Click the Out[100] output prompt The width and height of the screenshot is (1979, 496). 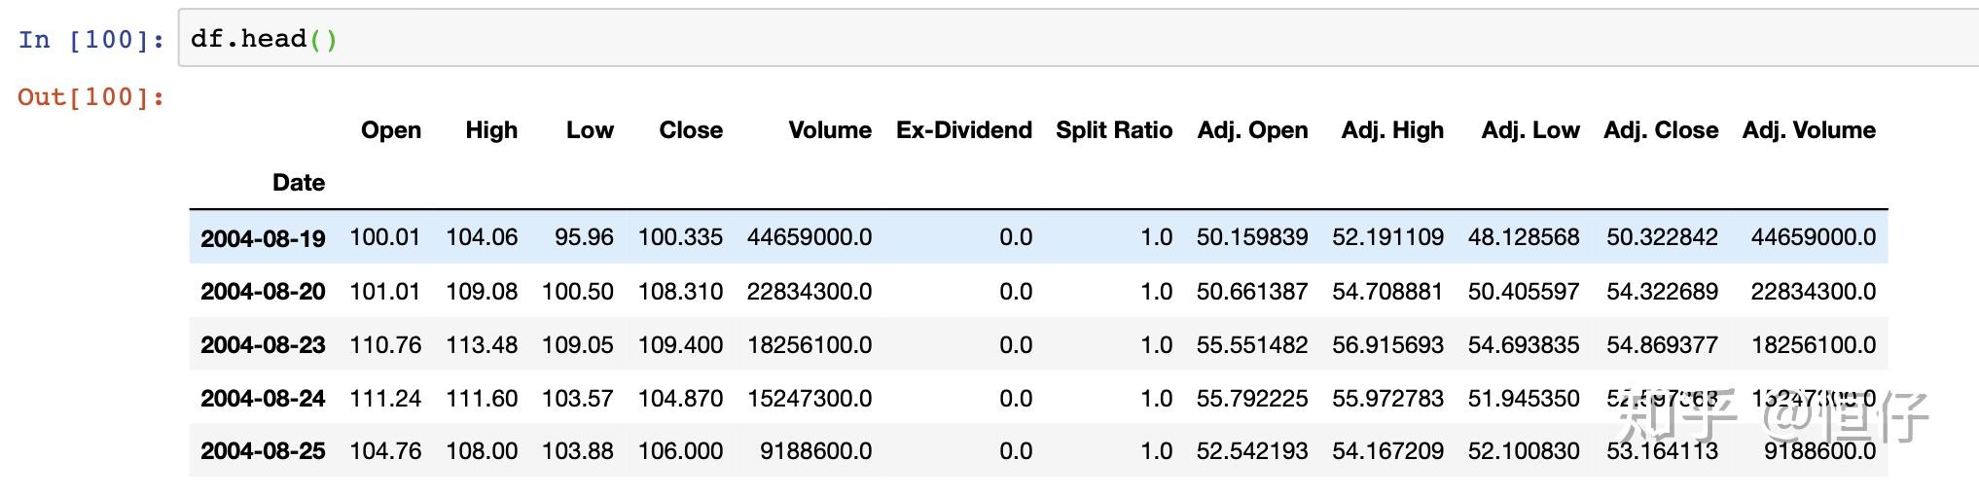pyautogui.click(x=91, y=97)
